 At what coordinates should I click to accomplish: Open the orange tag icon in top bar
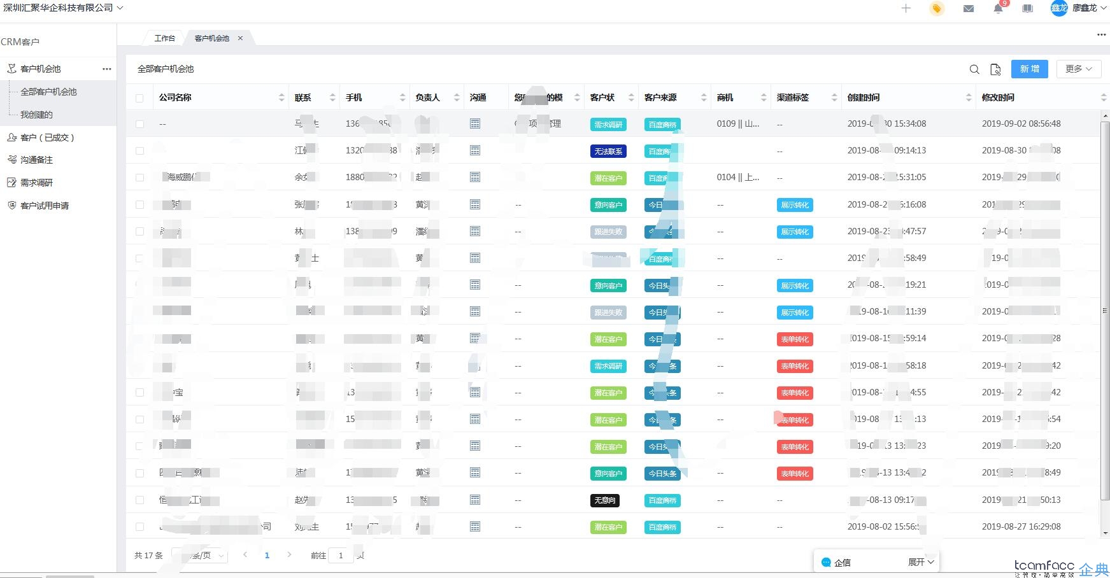tap(936, 8)
